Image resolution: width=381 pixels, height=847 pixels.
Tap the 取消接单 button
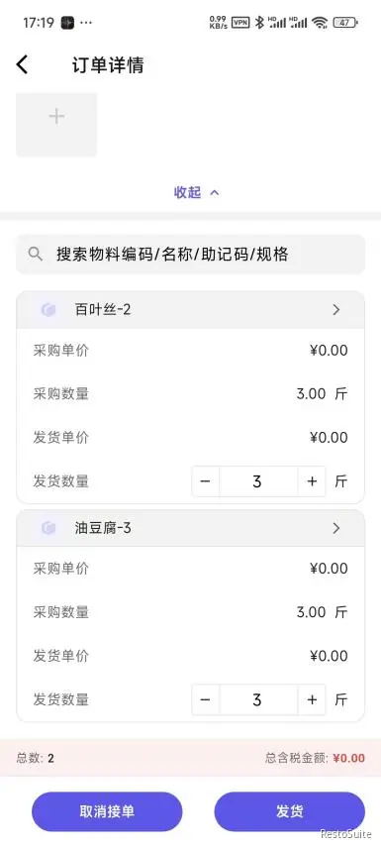tap(107, 811)
